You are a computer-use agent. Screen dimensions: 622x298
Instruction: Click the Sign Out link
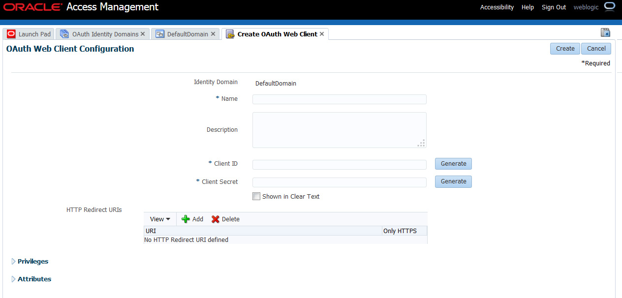(554, 7)
